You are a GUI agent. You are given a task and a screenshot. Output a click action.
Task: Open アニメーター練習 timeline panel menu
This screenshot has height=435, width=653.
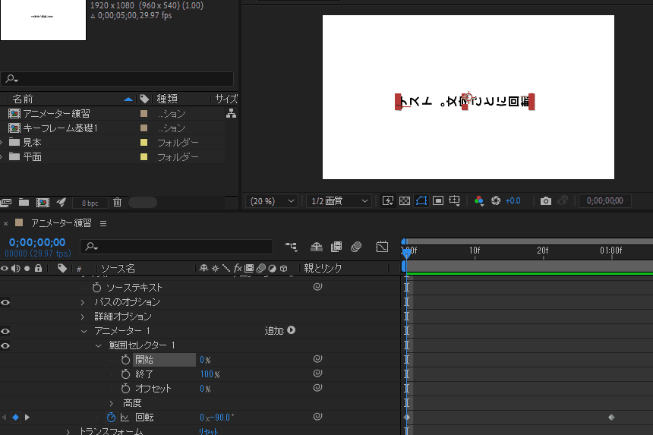point(103,223)
